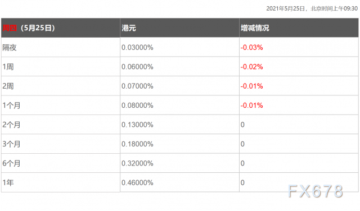
Task: Select the 2周 row label
Action: pos(8,86)
